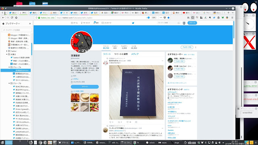Open Twitter メッセージ
Screen dimensions: 258x145
click(106, 23)
